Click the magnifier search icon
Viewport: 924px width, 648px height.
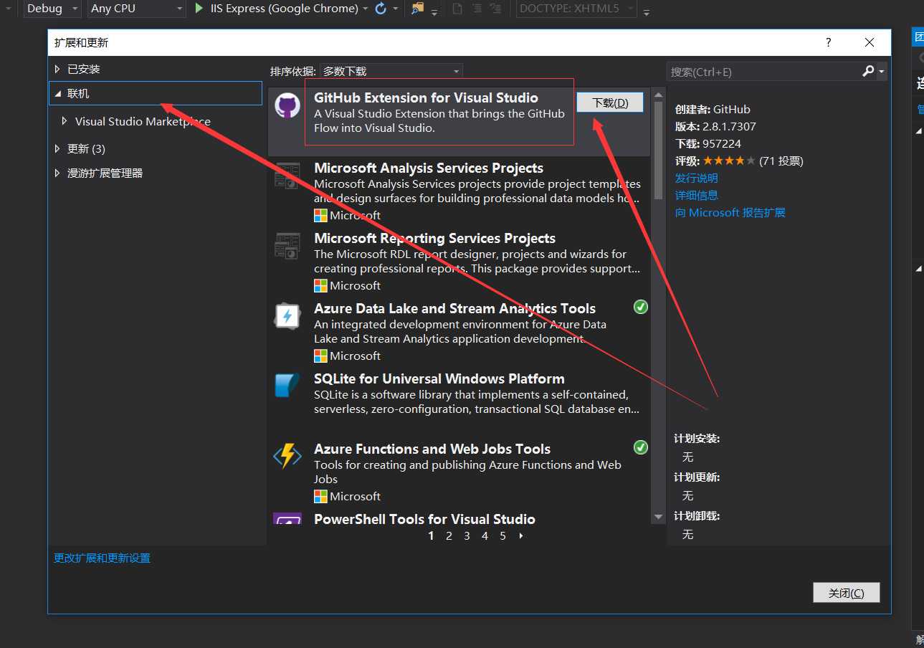[x=868, y=71]
